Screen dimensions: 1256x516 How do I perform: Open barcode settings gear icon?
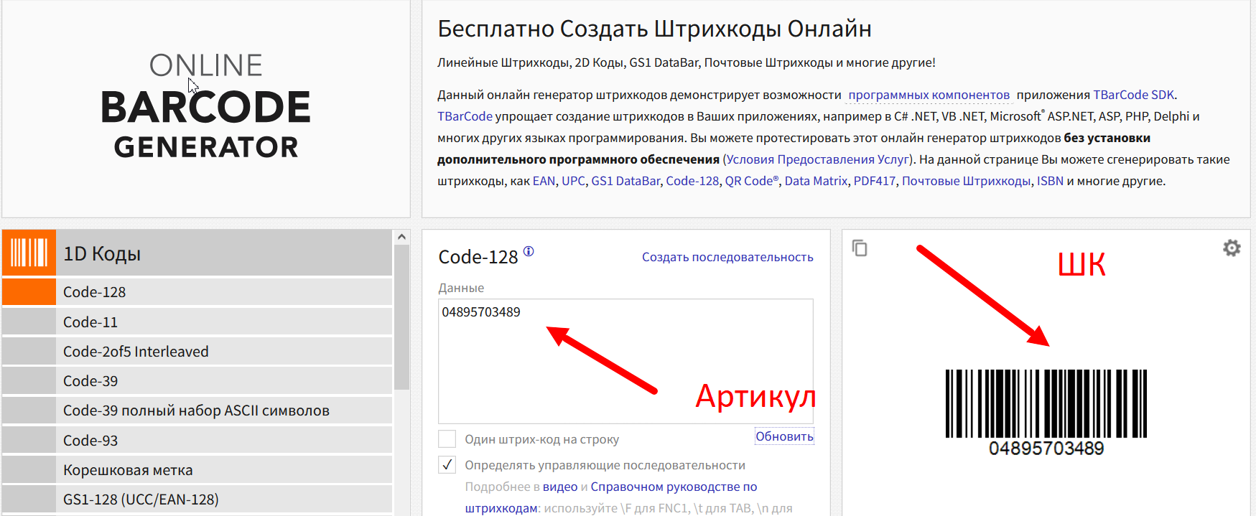[1232, 248]
